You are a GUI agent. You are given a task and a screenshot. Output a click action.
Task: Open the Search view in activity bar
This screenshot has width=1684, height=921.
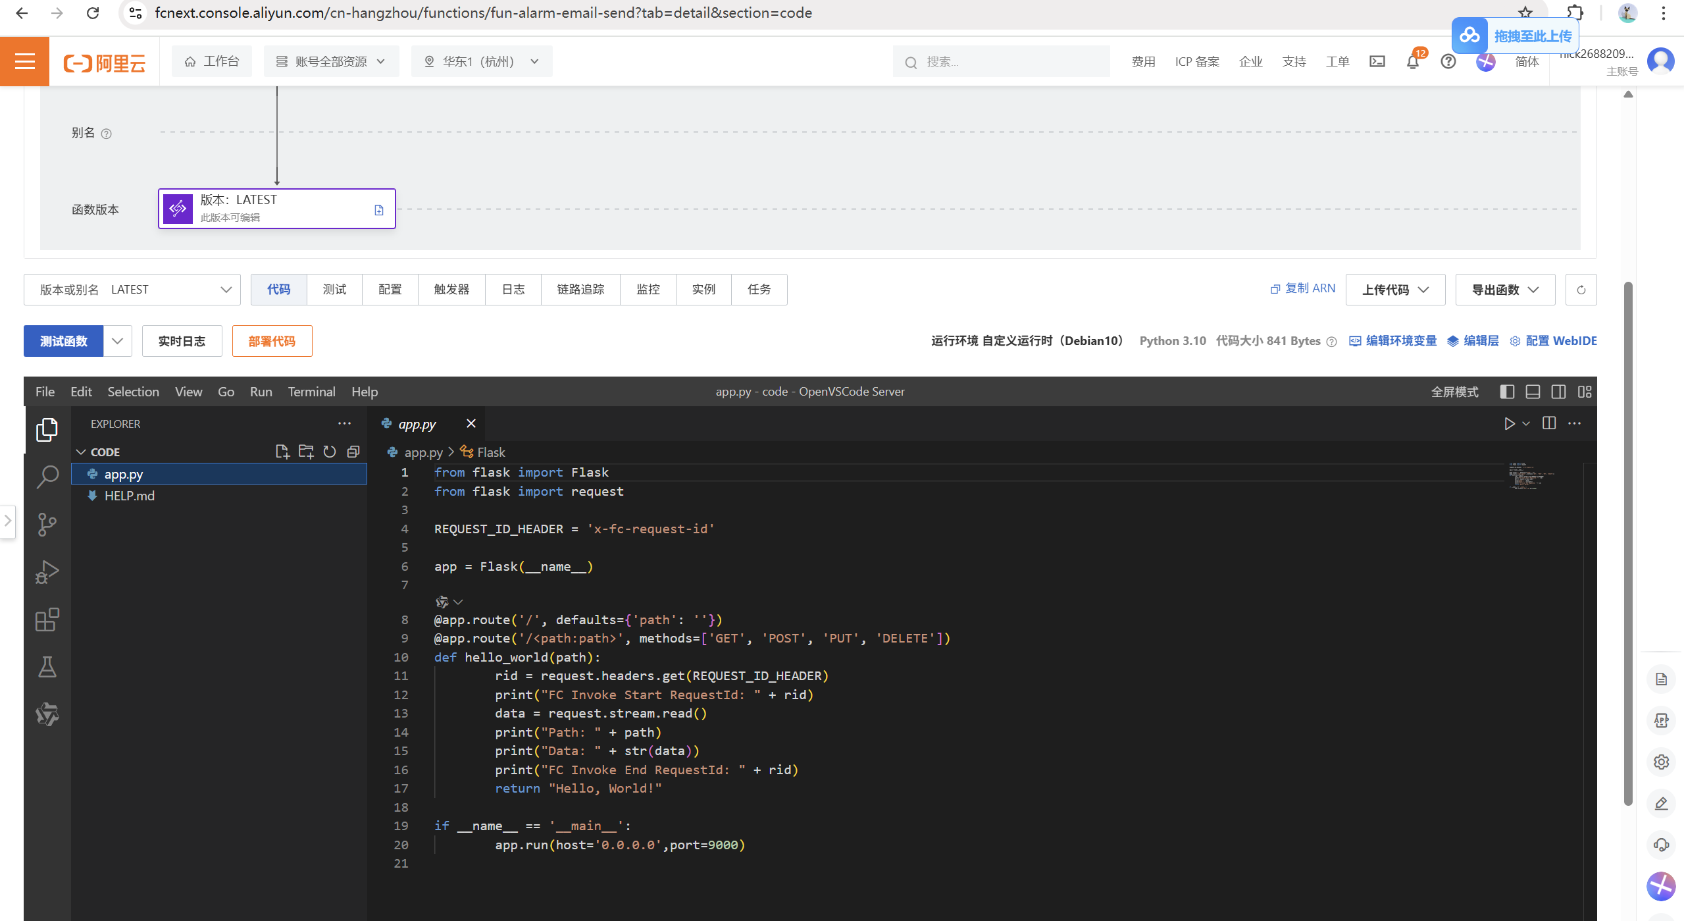[47, 477]
